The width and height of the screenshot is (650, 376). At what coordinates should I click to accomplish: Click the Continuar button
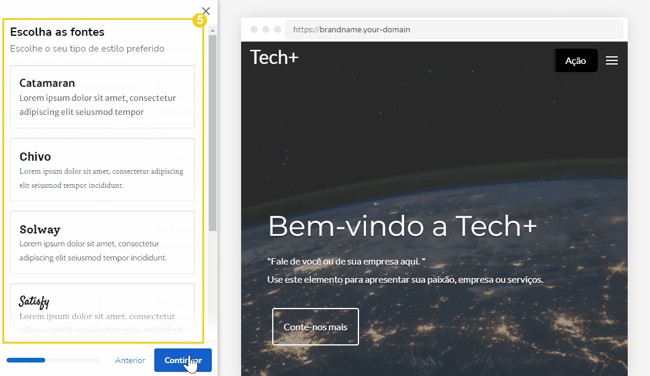(x=183, y=360)
